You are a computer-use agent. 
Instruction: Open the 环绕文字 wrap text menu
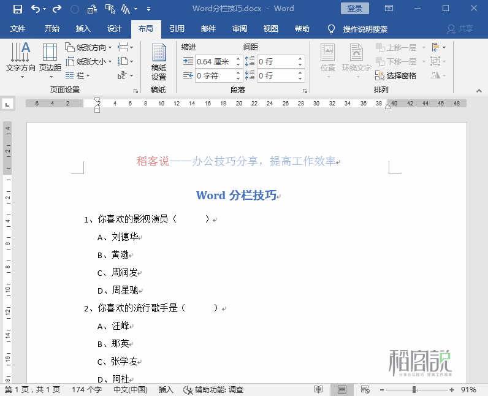coord(357,61)
